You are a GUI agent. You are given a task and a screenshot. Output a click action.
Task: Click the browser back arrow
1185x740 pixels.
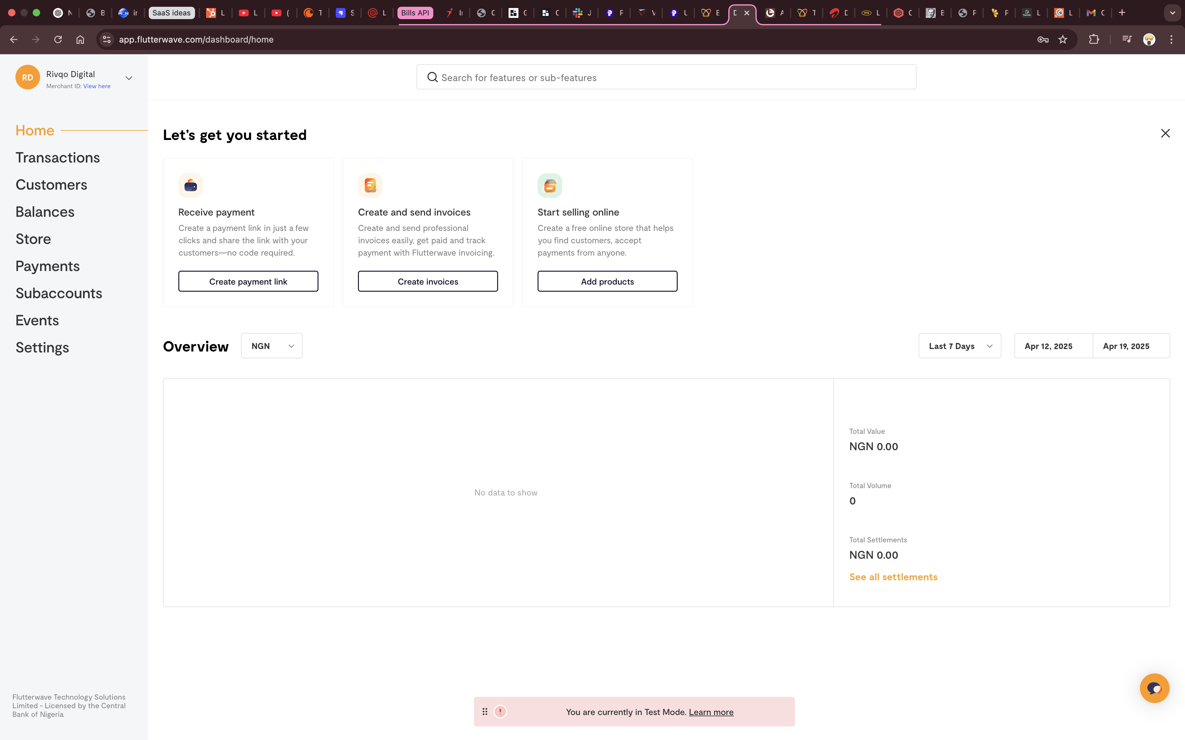[14, 40]
